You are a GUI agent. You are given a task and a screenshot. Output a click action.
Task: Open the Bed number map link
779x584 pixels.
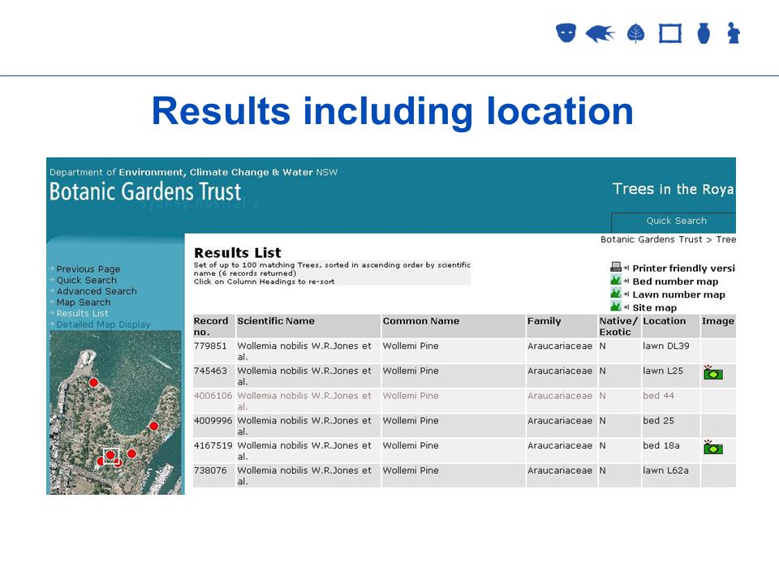pos(675,281)
